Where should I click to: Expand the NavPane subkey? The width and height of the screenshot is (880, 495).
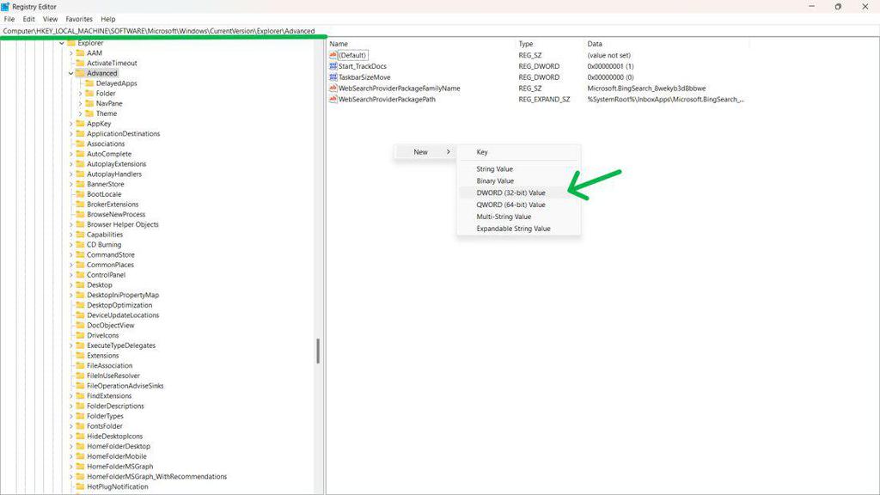point(80,103)
